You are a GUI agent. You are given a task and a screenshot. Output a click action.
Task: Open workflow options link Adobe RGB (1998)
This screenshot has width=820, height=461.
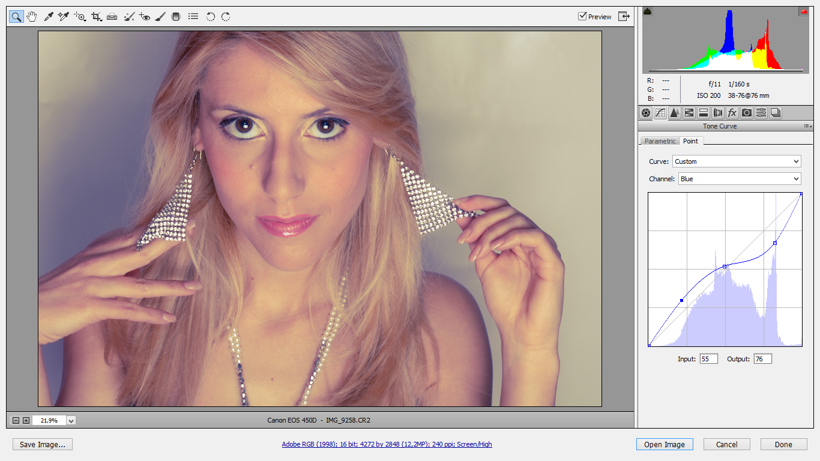point(387,444)
